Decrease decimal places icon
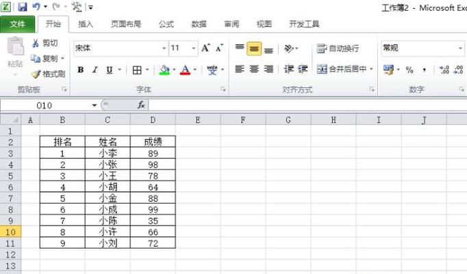The width and height of the screenshot is (467, 274). (458, 70)
